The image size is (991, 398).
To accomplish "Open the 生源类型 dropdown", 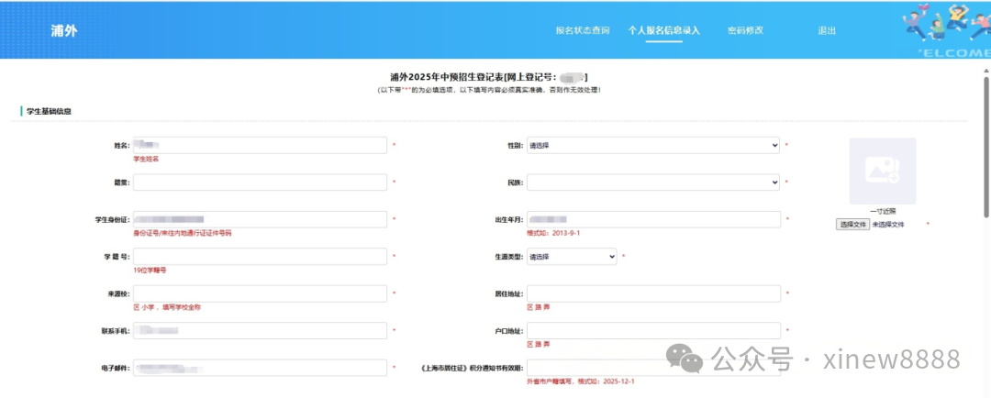I will click(x=572, y=257).
